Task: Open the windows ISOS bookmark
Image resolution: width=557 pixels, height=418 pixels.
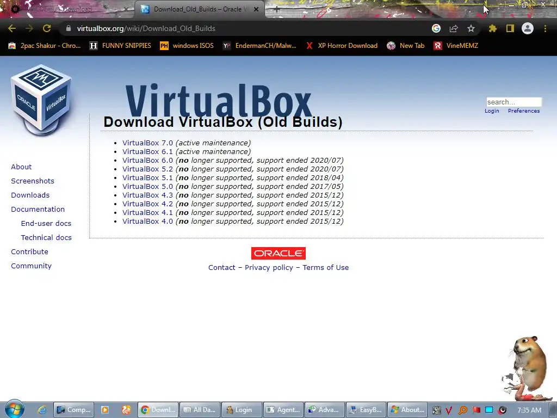Action: 187,46
